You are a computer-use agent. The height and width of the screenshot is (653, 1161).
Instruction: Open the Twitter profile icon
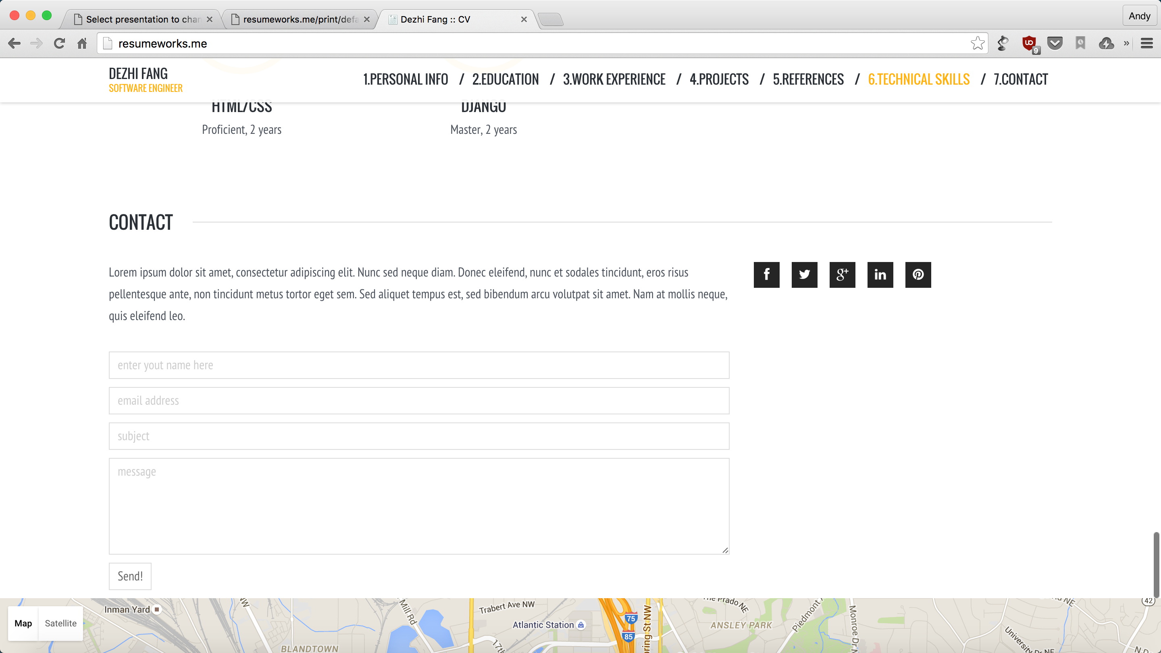tap(804, 275)
